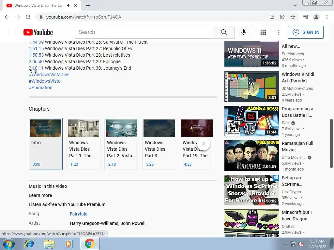Open hashtag #WindowsVistaDies
The height and width of the screenshot is (250, 334).
coord(49,75)
